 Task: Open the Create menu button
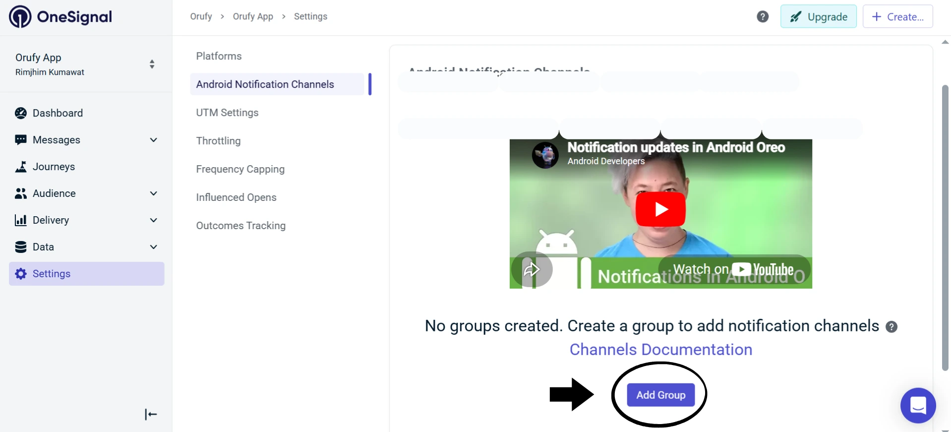coord(897,17)
